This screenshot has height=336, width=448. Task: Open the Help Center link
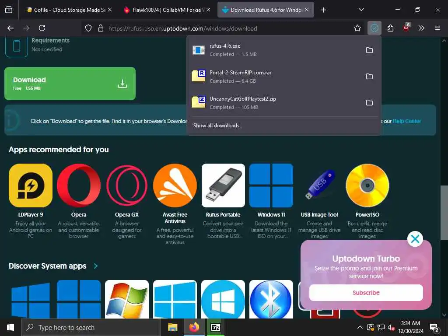click(406, 121)
